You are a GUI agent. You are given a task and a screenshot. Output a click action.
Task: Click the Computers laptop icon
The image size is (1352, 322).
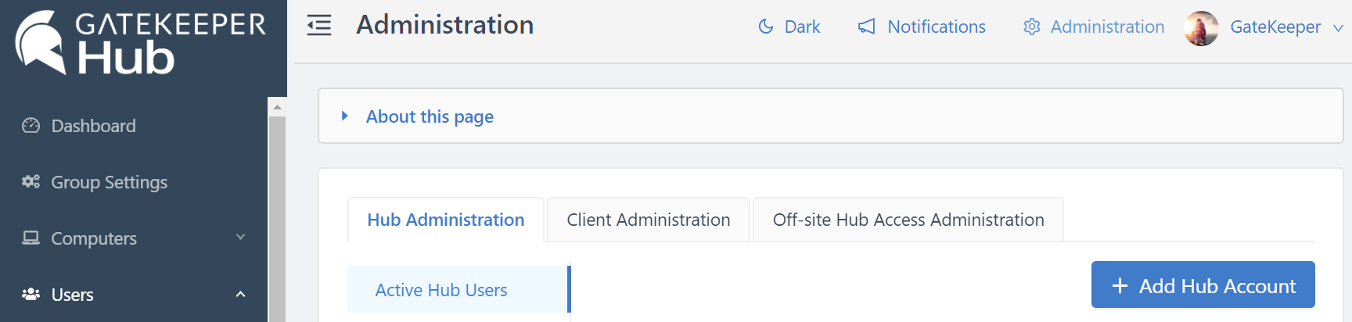[31, 238]
